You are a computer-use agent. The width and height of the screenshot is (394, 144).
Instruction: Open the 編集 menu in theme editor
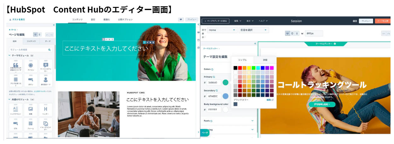pyautogui.click(x=238, y=21)
